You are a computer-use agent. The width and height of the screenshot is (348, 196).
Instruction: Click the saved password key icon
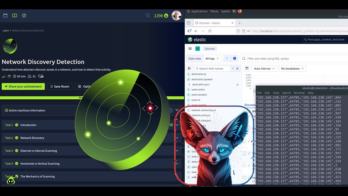click(248, 31)
